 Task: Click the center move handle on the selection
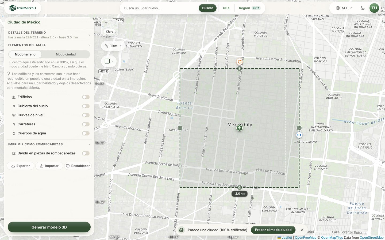240,128
